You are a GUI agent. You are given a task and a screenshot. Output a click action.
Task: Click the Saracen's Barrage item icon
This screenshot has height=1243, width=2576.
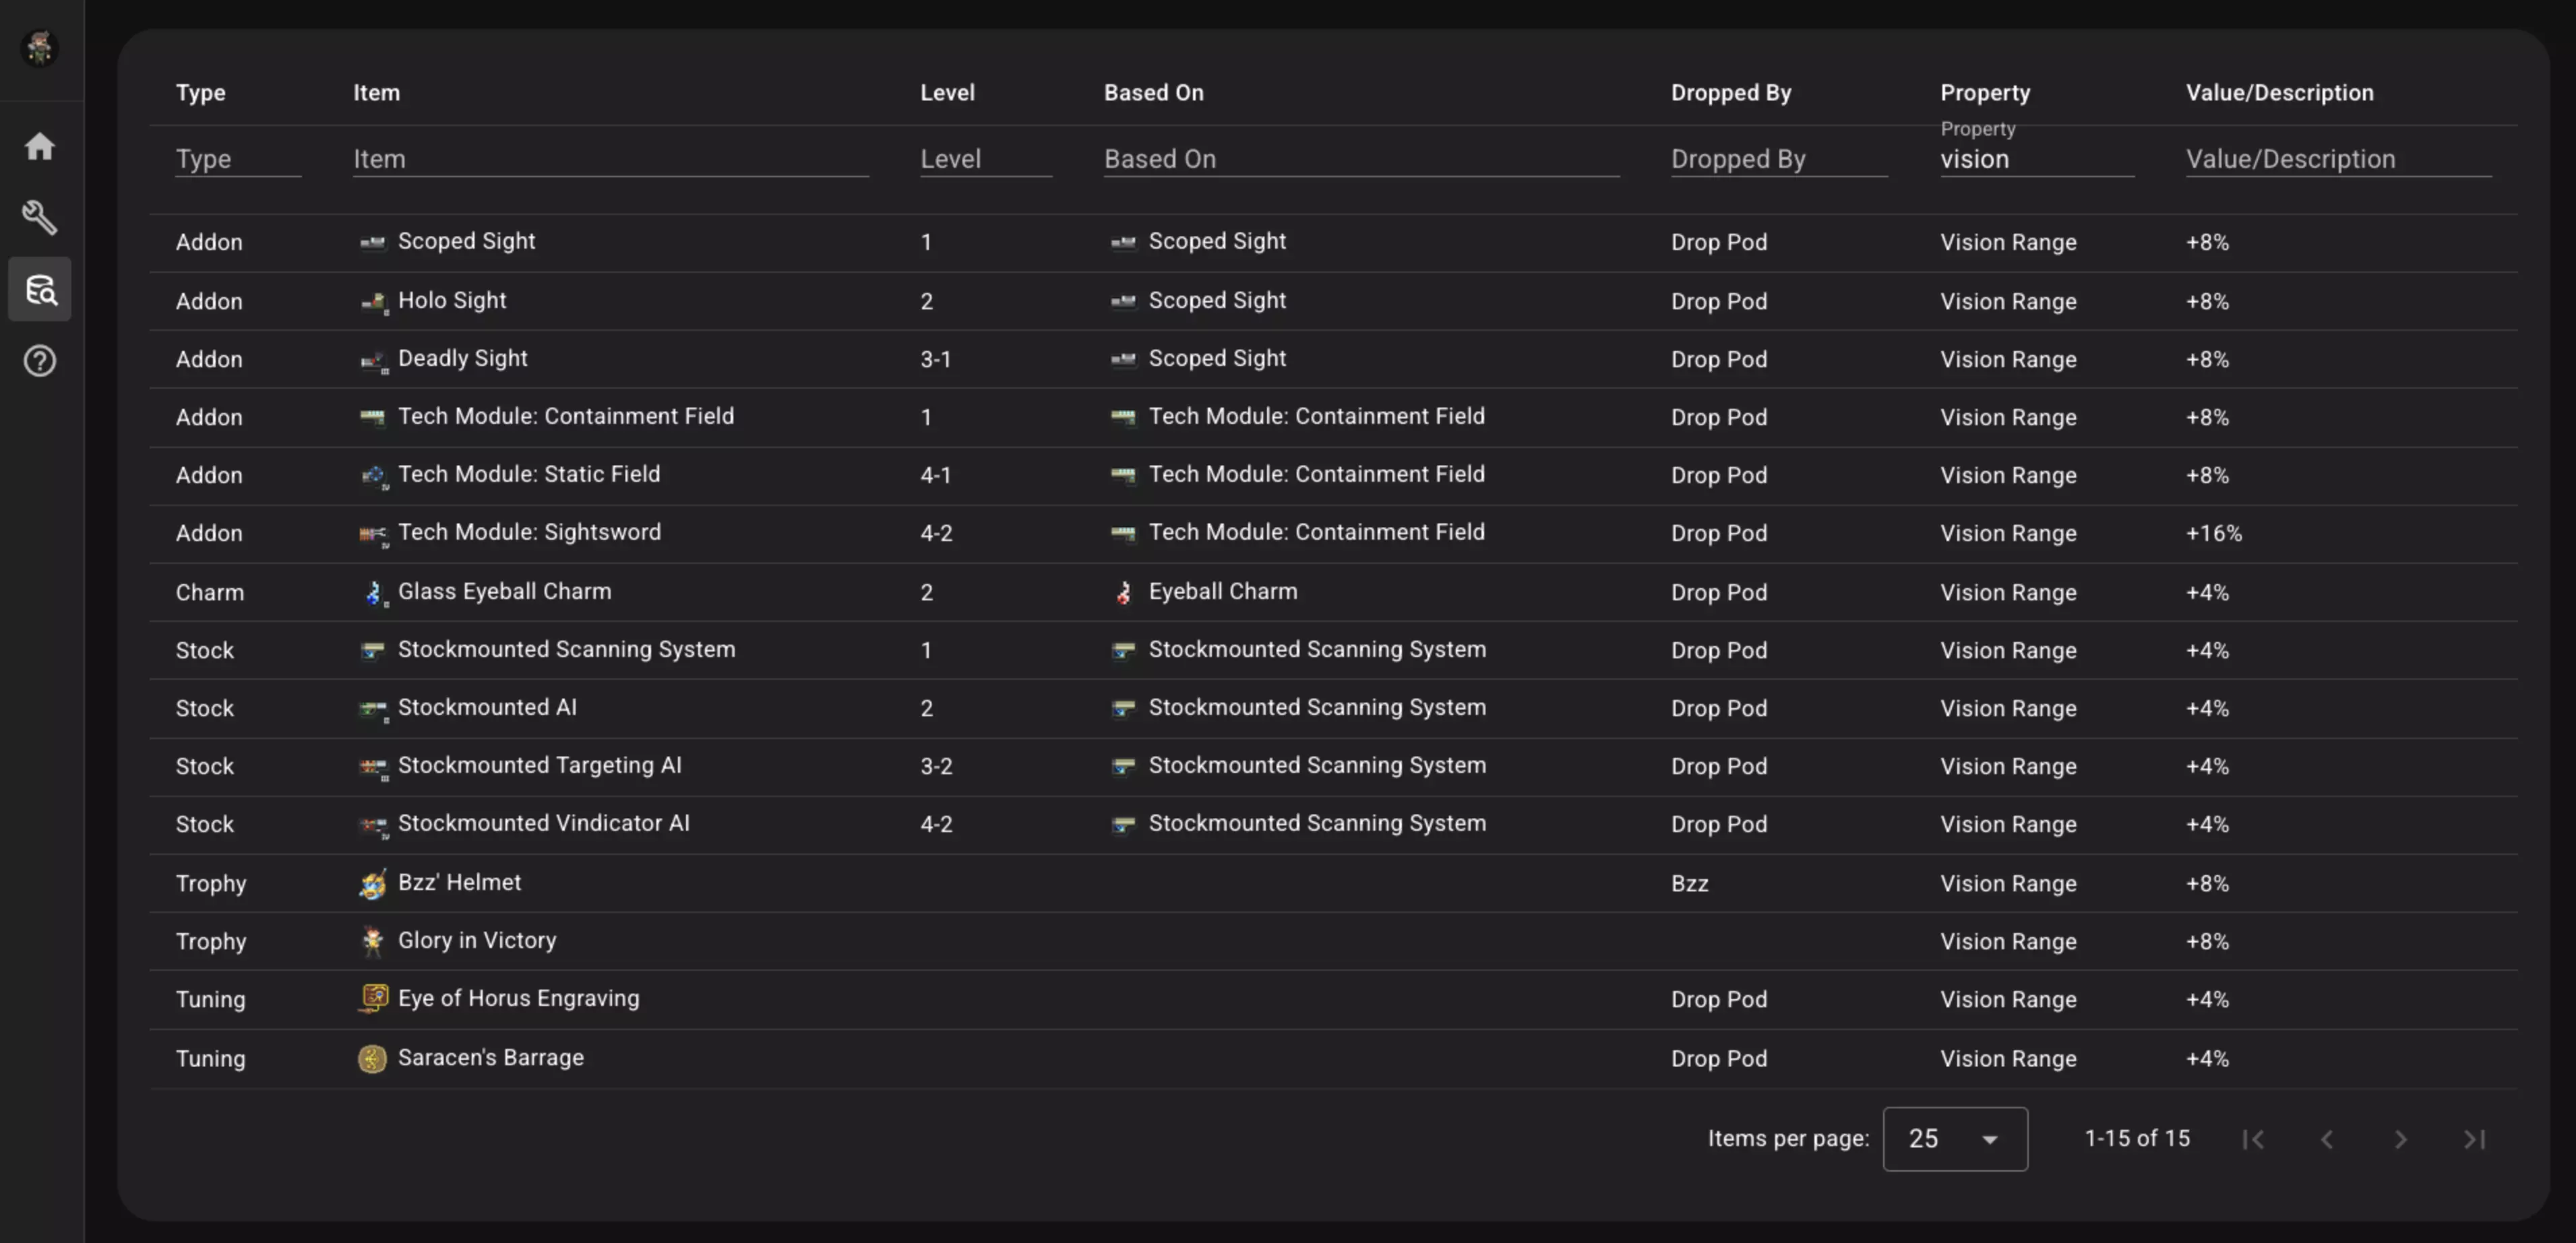(x=372, y=1058)
